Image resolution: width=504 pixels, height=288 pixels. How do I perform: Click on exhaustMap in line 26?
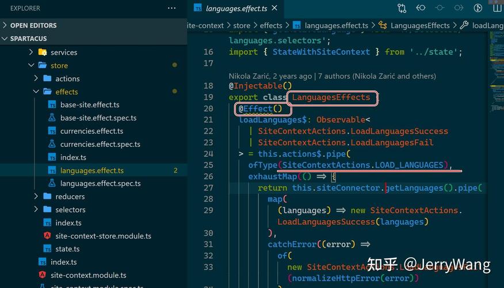(272, 176)
